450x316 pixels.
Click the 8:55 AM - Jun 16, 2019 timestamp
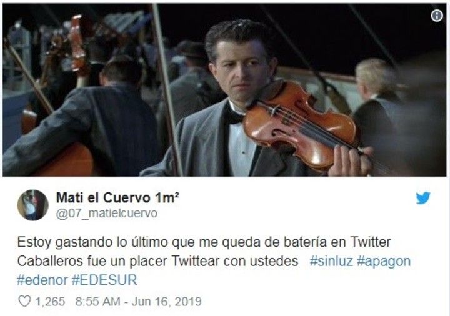tap(139, 302)
